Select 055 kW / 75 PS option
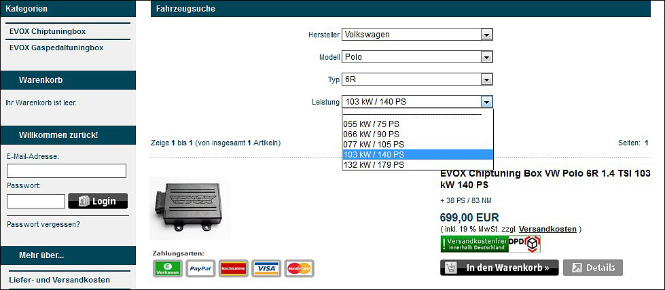Image resolution: width=665 pixels, height=290 pixels. click(x=372, y=124)
